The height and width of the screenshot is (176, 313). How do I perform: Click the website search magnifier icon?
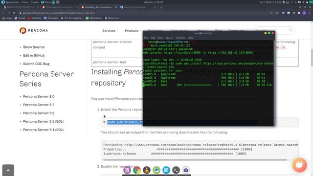pos(290,30)
